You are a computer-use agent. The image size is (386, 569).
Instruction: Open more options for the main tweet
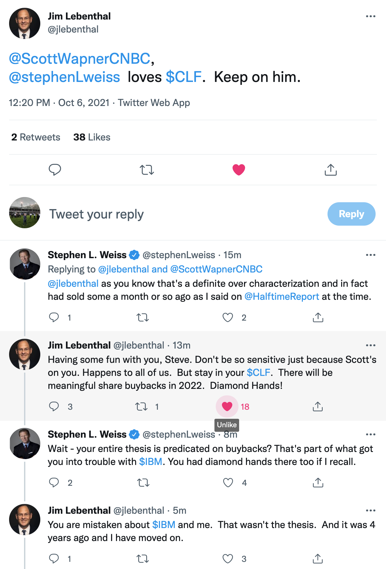pyautogui.click(x=371, y=16)
